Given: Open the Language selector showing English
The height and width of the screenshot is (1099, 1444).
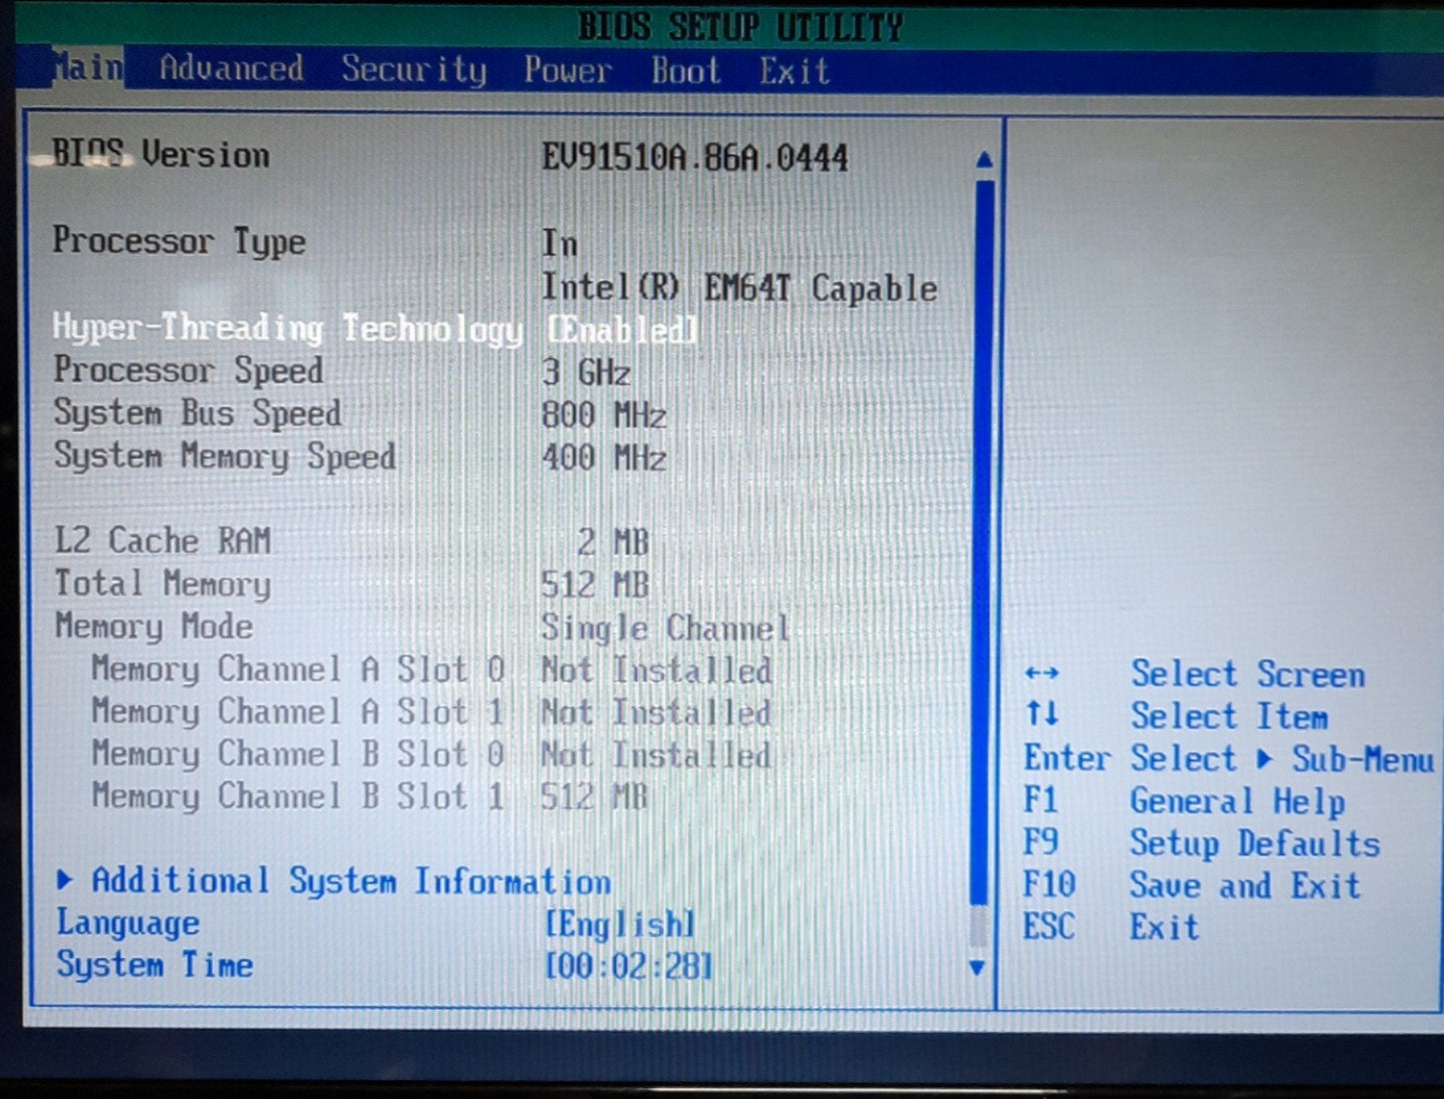Looking at the screenshot, I should coord(618,923).
